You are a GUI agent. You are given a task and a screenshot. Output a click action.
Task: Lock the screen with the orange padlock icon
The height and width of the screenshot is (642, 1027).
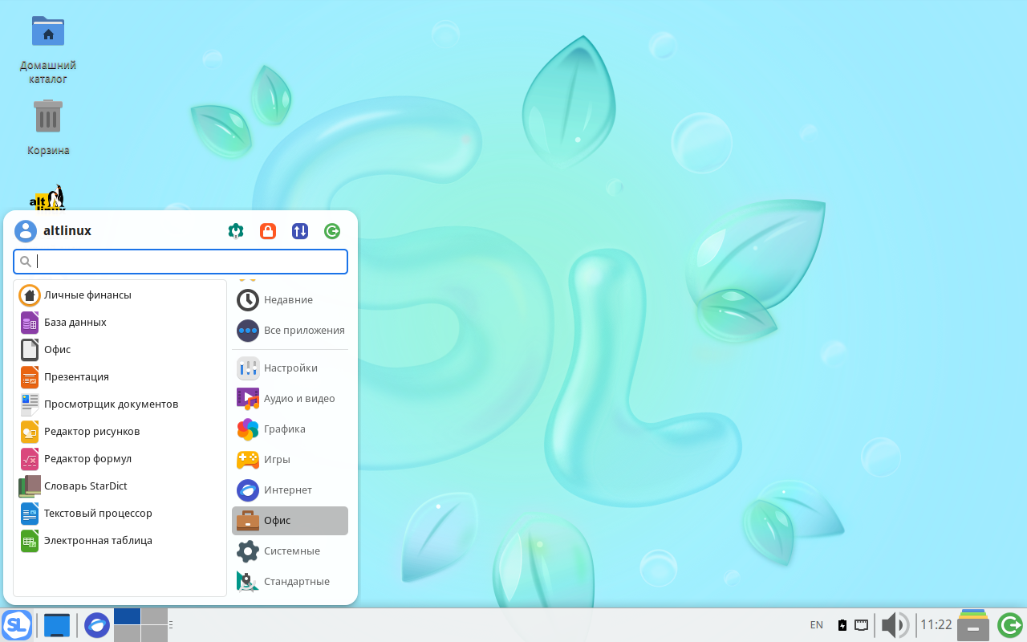(267, 230)
